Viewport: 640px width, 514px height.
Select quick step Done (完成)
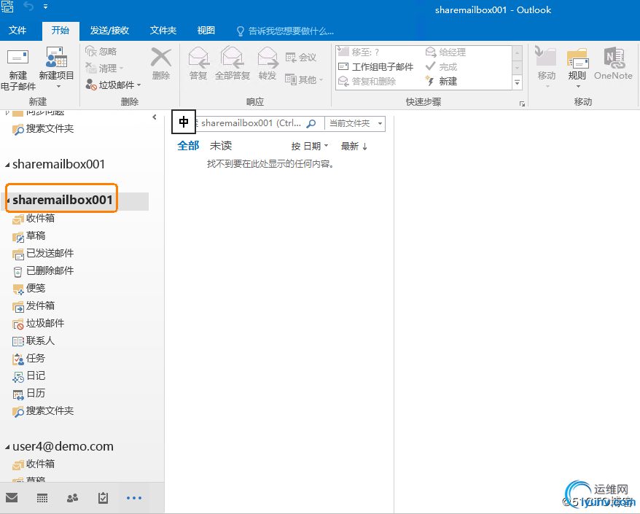pyautogui.click(x=441, y=66)
